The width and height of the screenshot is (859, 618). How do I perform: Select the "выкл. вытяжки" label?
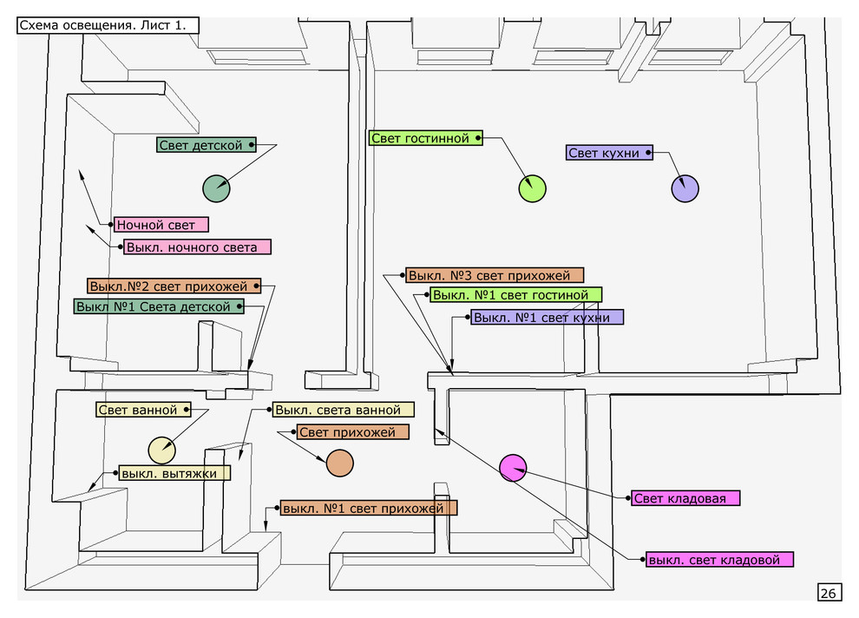click(174, 473)
